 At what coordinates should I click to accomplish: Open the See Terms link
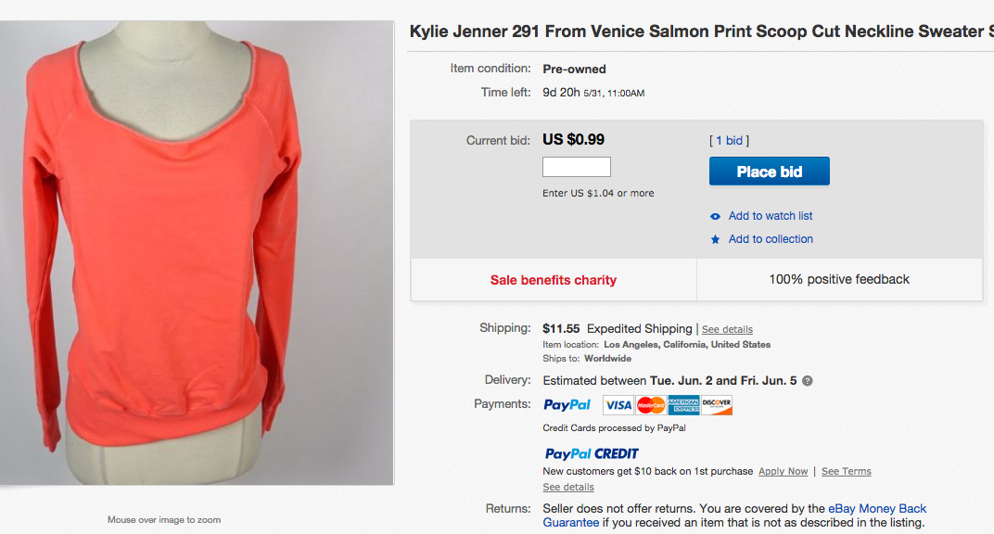coord(846,472)
